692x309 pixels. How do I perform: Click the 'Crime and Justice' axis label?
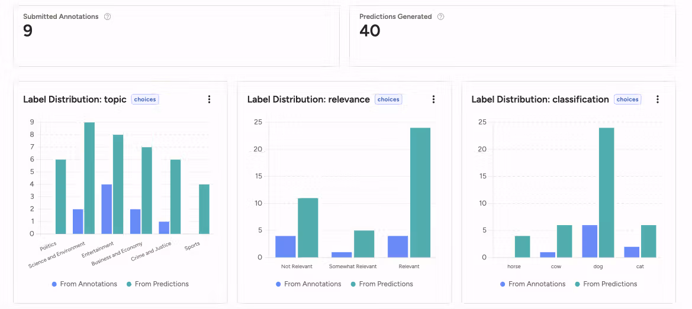pos(152,252)
